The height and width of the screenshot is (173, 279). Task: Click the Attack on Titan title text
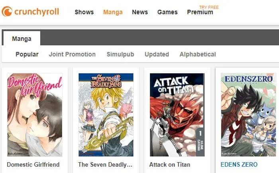tap(170, 165)
